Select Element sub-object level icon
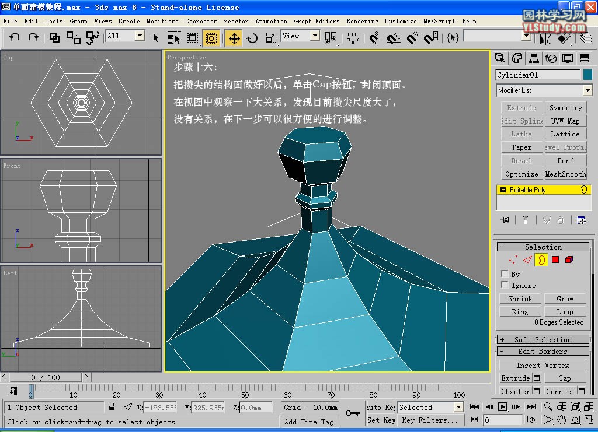The width and height of the screenshot is (598, 432). tap(569, 259)
